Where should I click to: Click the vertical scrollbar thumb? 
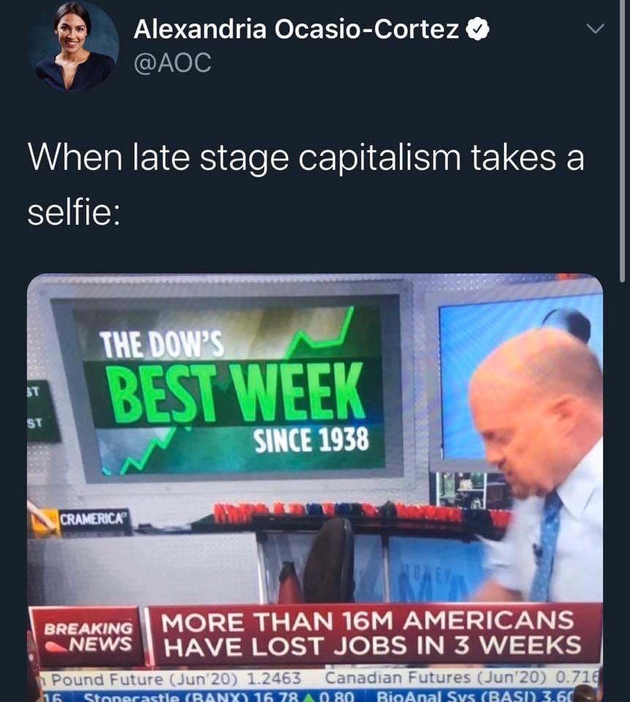[623, 141]
